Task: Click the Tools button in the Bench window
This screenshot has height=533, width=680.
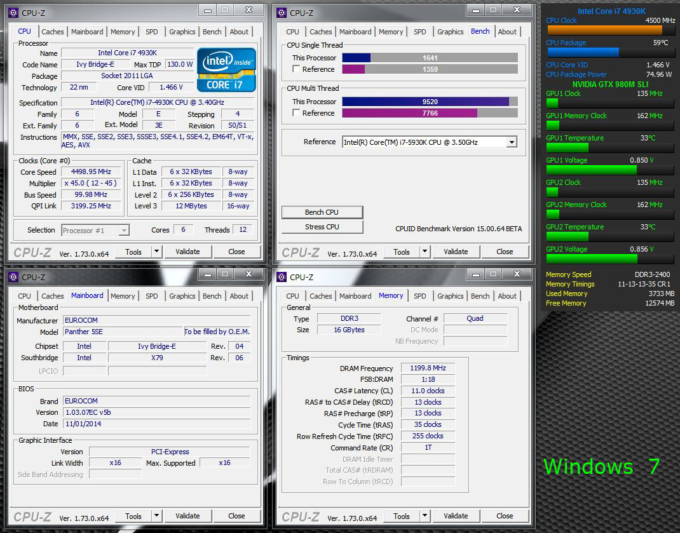Action: click(x=402, y=252)
